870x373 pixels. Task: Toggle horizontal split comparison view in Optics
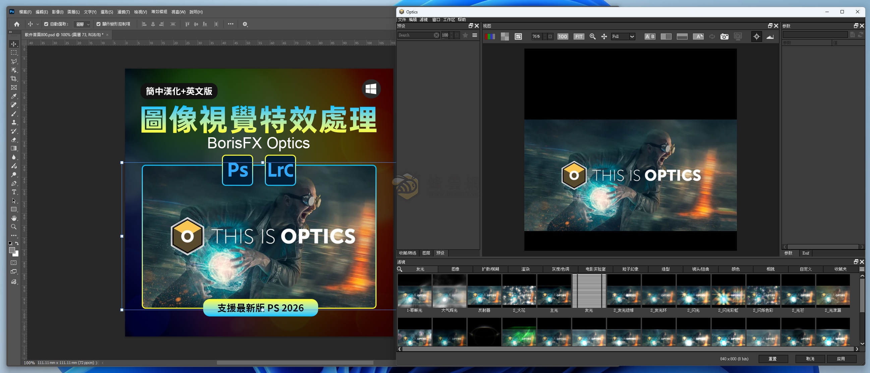pos(682,36)
